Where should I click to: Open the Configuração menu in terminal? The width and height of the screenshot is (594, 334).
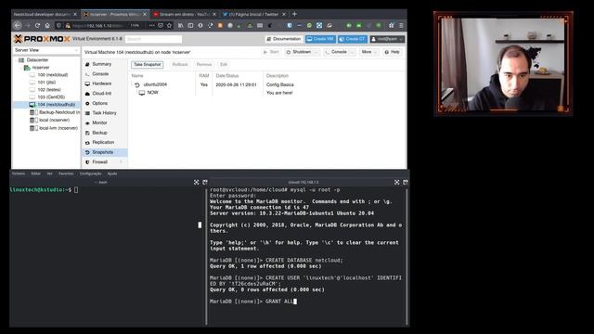[90, 173]
